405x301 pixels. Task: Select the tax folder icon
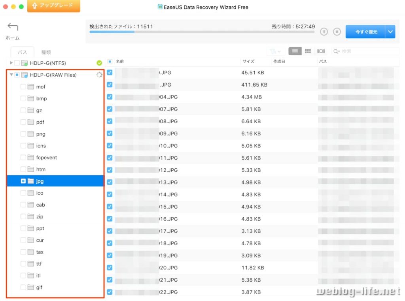pyautogui.click(x=31, y=252)
